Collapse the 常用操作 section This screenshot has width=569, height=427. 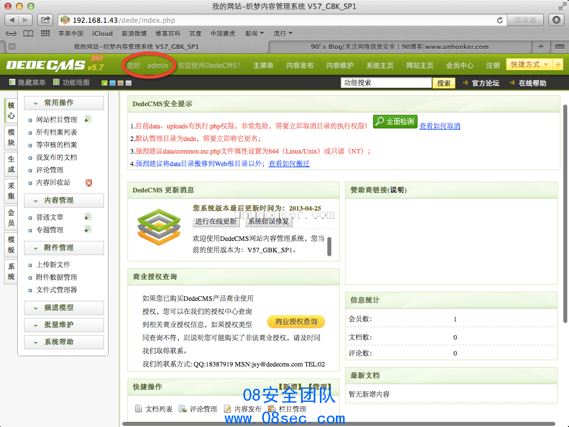click(64, 103)
